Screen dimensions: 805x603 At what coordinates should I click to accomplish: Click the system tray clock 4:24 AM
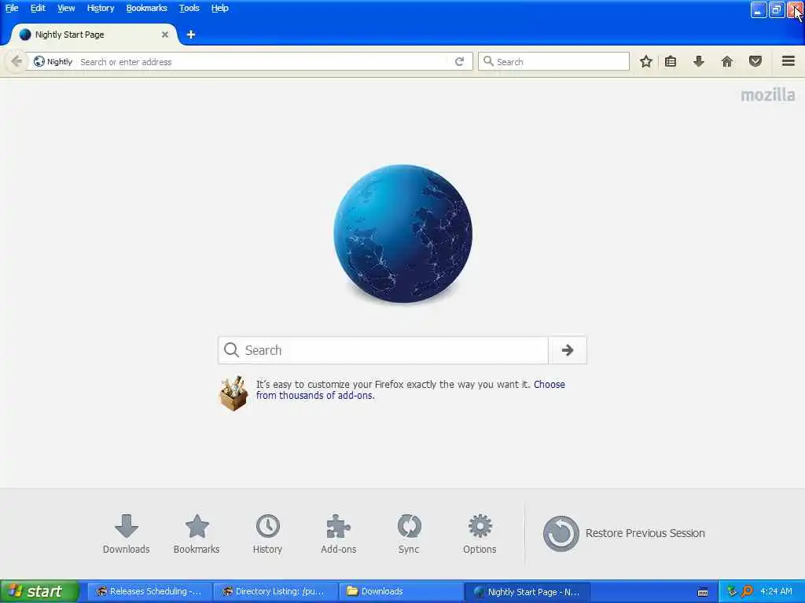tap(776, 591)
